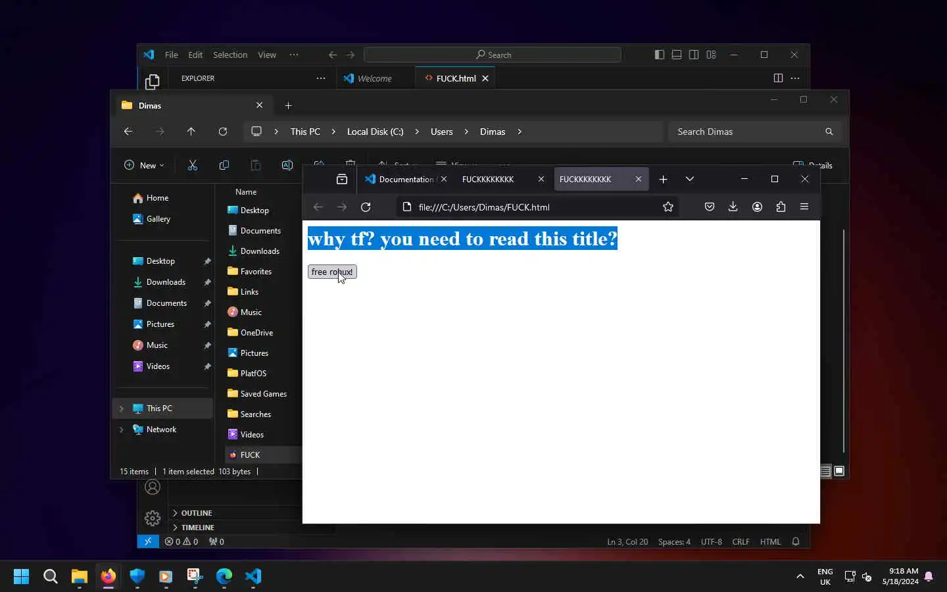
Task: Open the New dropdown in File Explorer
Action: pyautogui.click(x=144, y=165)
